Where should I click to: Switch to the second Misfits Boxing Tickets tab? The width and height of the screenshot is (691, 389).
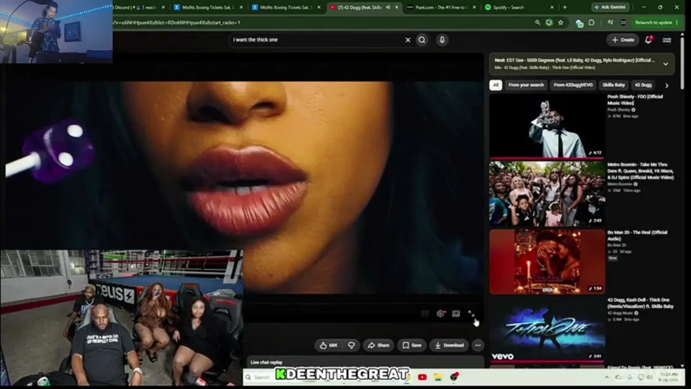pyautogui.click(x=286, y=7)
